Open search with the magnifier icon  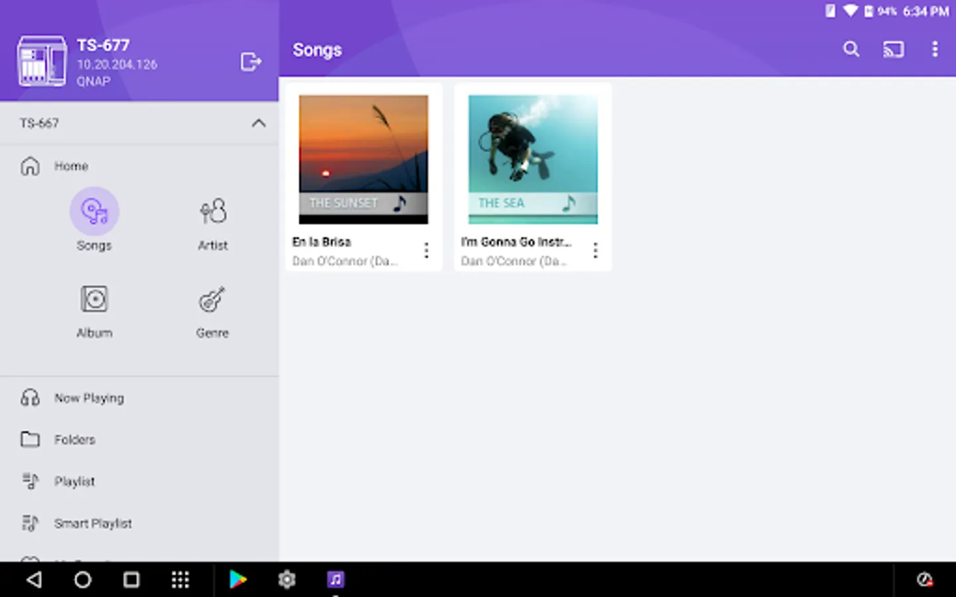click(851, 49)
